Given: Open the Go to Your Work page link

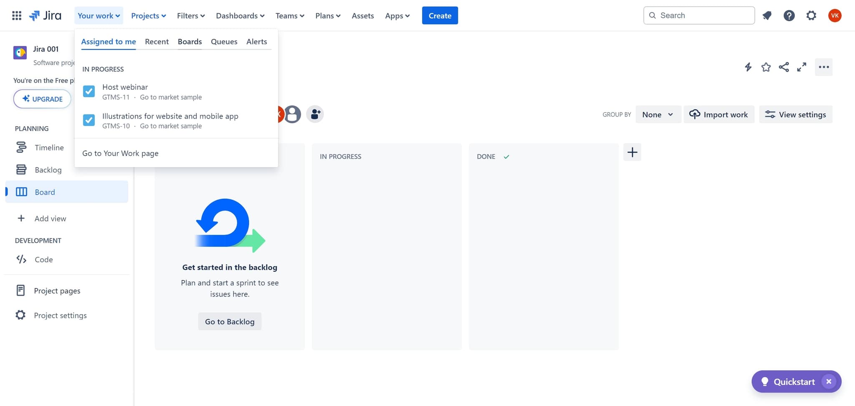Looking at the screenshot, I should coord(120,153).
